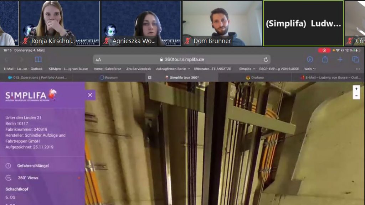Open the Jira Servicedesk bookmark
Viewport: 365px width, 205px height.
coord(139,69)
